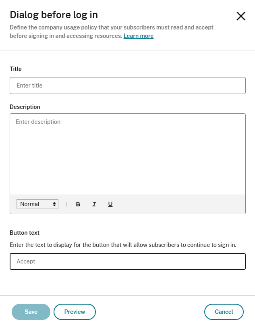Open the Preview of the dialog
The width and height of the screenshot is (255, 328).
click(75, 312)
